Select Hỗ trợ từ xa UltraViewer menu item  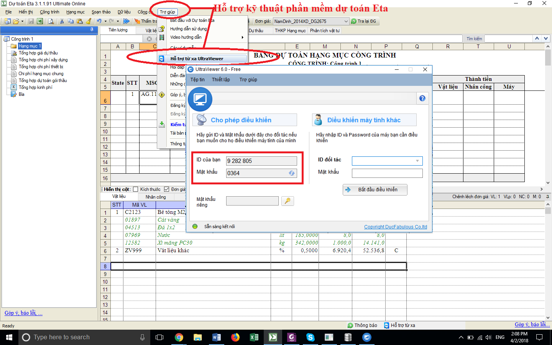click(197, 59)
